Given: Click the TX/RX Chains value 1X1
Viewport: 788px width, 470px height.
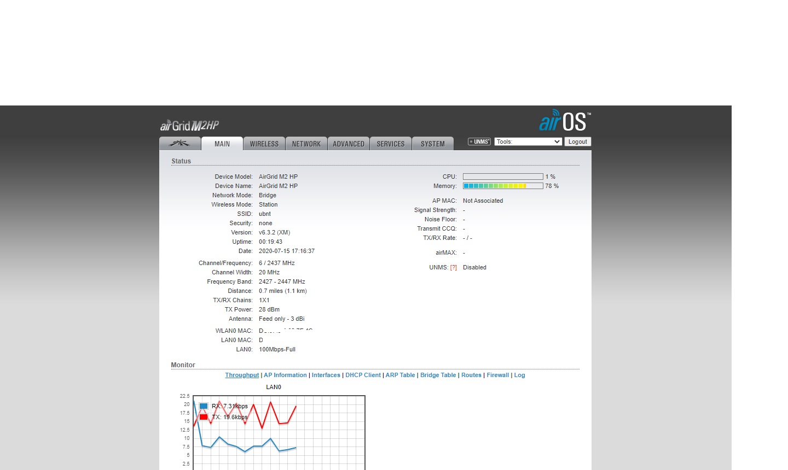Looking at the screenshot, I should click(x=264, y=300).
